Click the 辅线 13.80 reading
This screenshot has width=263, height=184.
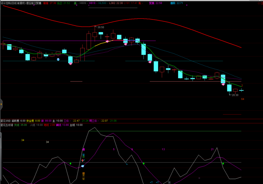[62, 125]
